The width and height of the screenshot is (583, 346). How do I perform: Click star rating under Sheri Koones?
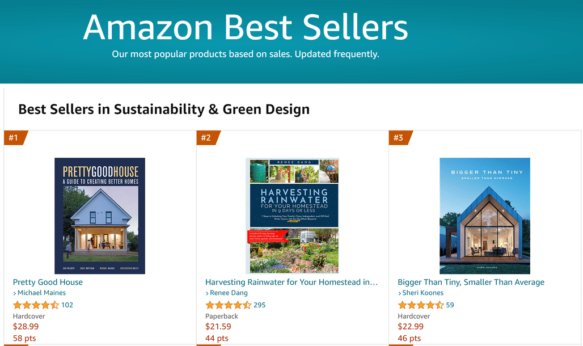[x=421, y=305]
